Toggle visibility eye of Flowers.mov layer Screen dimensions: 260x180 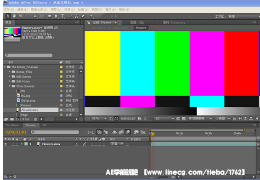pyautogui.click(x=6, y=144)
